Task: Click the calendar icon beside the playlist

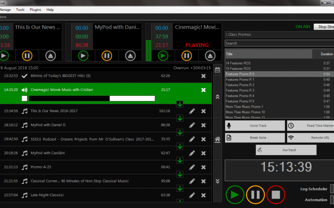Action: click(x=217, y=70)
